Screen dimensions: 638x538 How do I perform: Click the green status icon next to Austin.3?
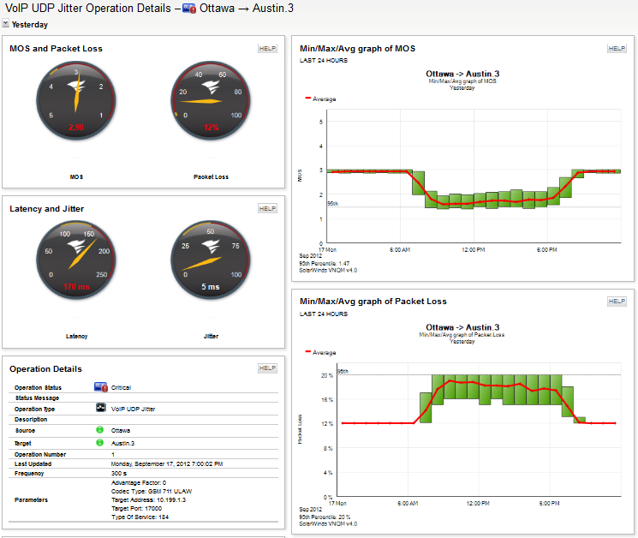tap(99, 442)
